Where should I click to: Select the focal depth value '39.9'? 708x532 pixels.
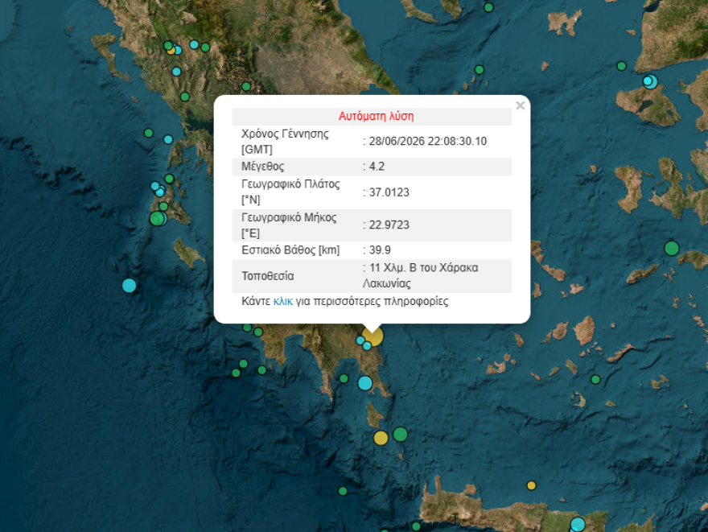tap(380, 250)
